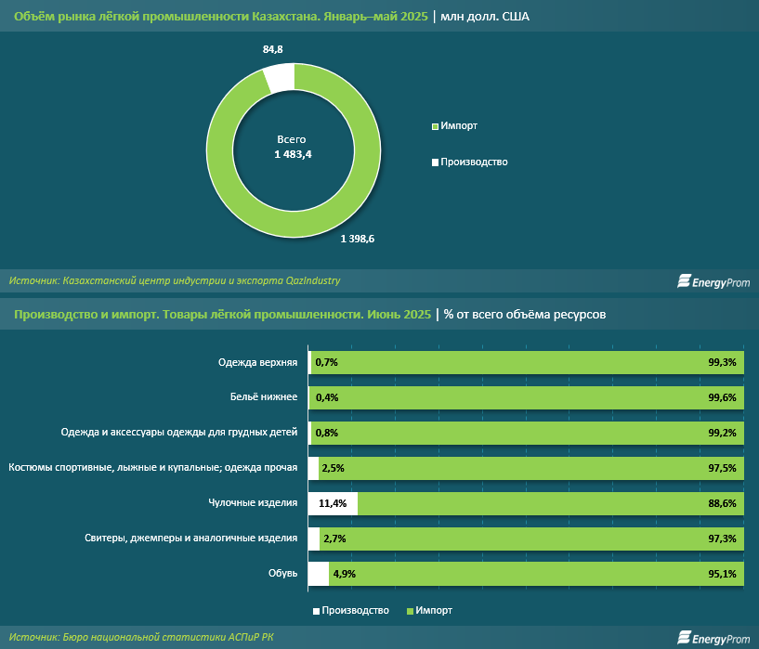Viewport: 759px width, 649px height.
Task: Click green Импорт square in bar chart legend
Action: click(411, 610)
